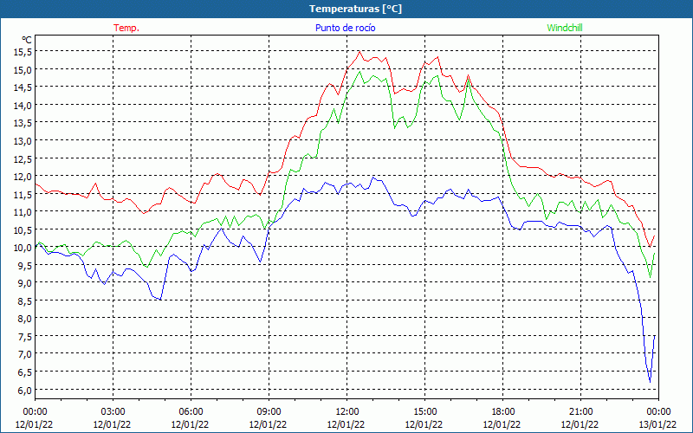Click the °C unit label on the y-axis

tap(27, 40)
